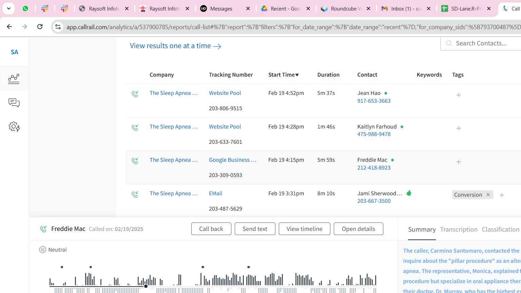Screen dimensions: 521x293
Task: Click the View timeline button
Action: 304,229
